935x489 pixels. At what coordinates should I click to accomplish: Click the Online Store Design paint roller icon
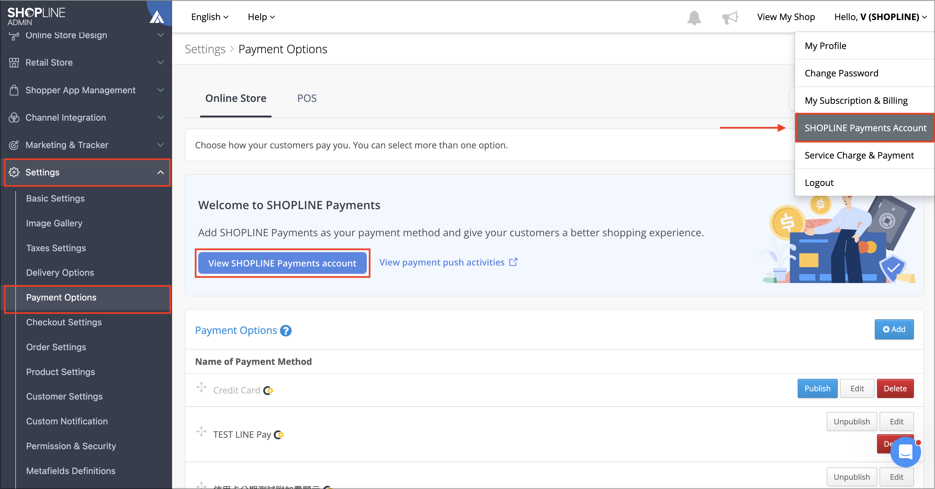click(14, 36)
